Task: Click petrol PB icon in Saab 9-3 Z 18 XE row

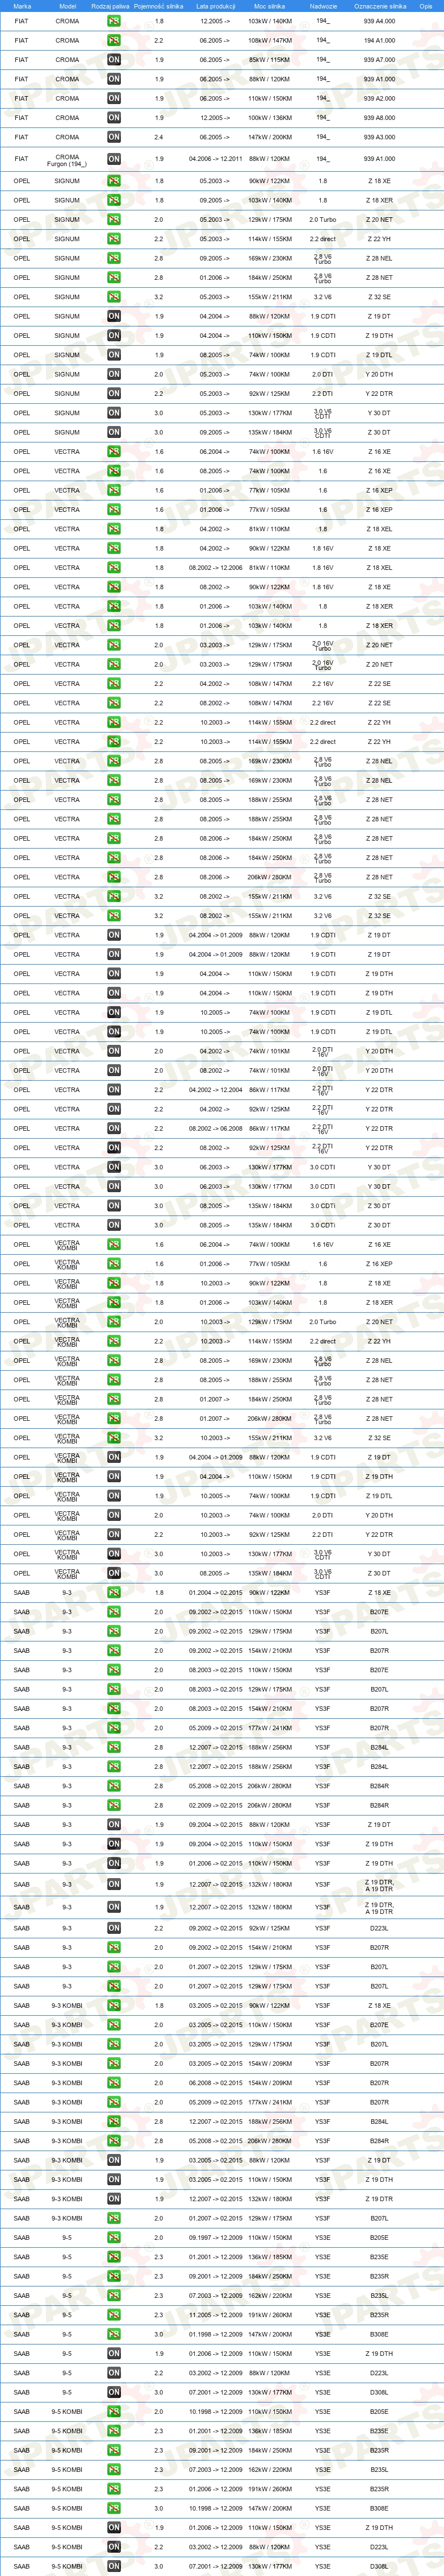Action: coord(114,1593)
